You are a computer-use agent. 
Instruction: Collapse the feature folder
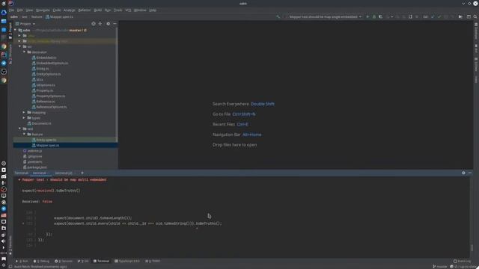tap(24, 134)
